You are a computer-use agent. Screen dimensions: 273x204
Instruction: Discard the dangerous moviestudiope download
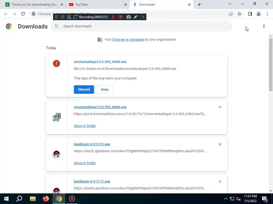[x=84, y=90]
